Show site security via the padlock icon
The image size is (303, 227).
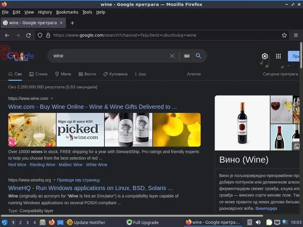click(48, 35)
